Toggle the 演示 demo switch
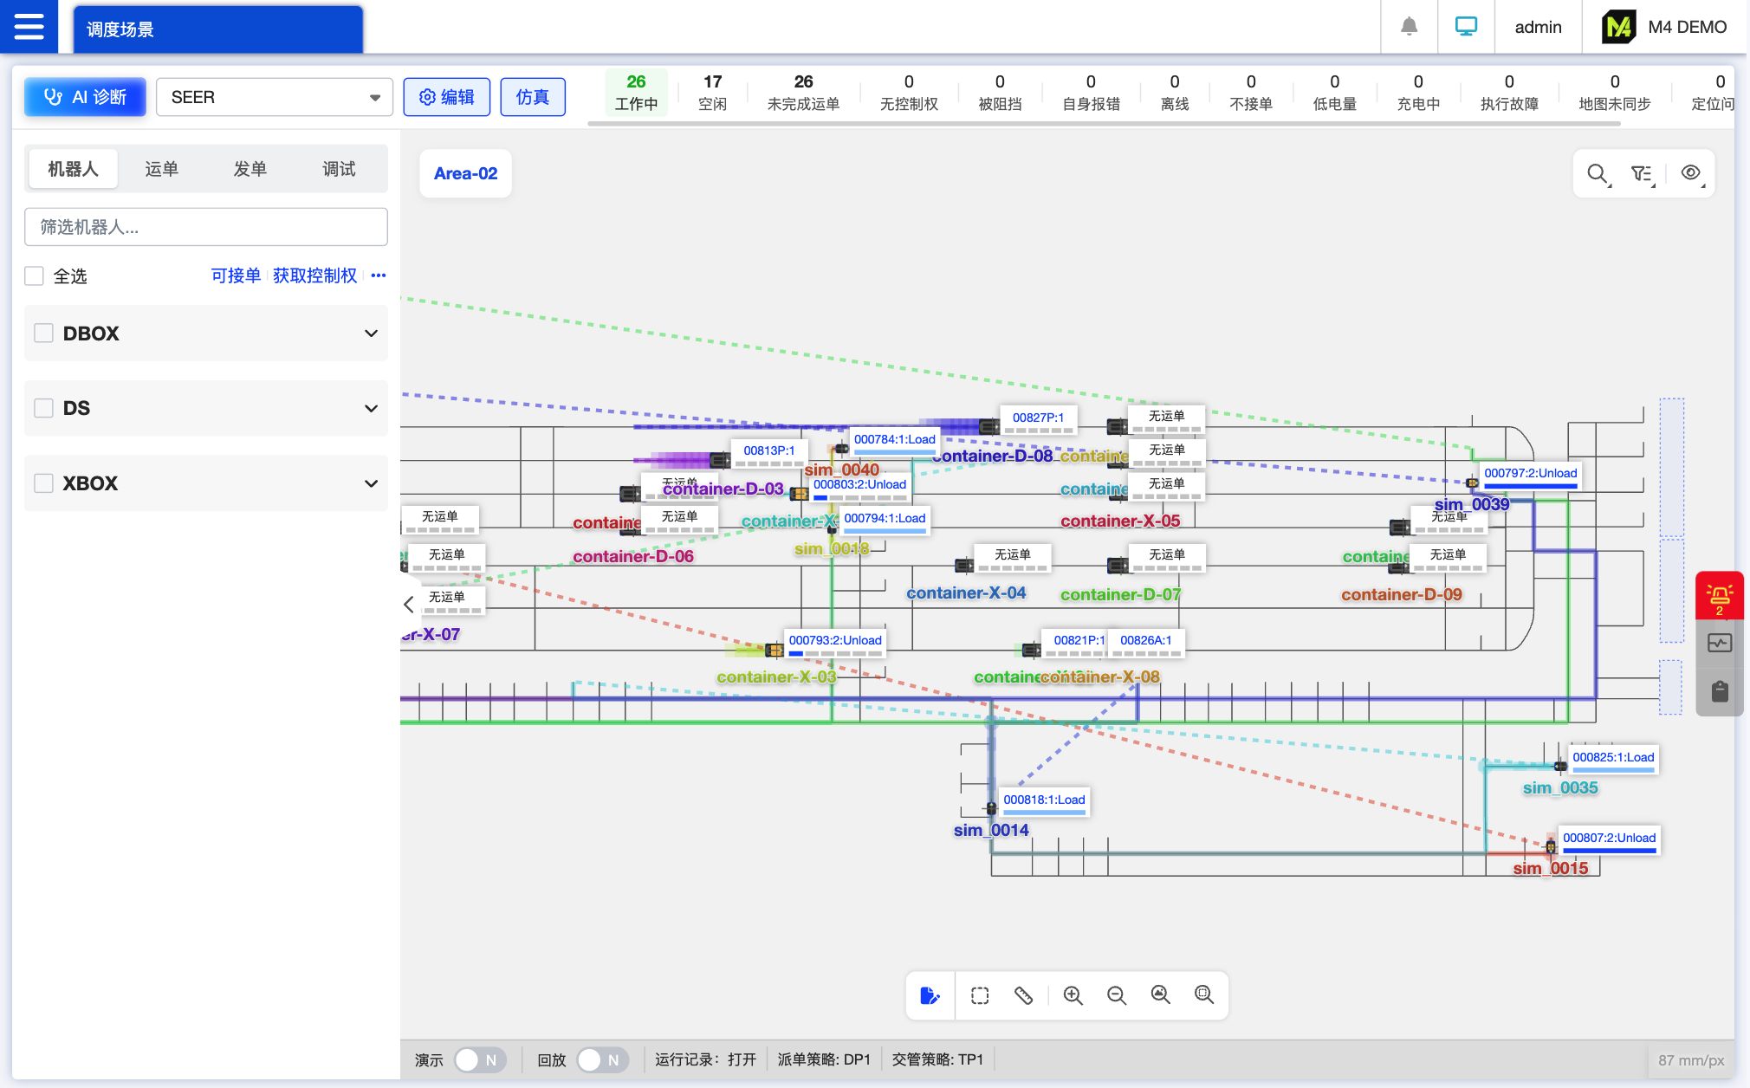1750x1088 pixels. pyautogui.click(x=479, y=1059)
